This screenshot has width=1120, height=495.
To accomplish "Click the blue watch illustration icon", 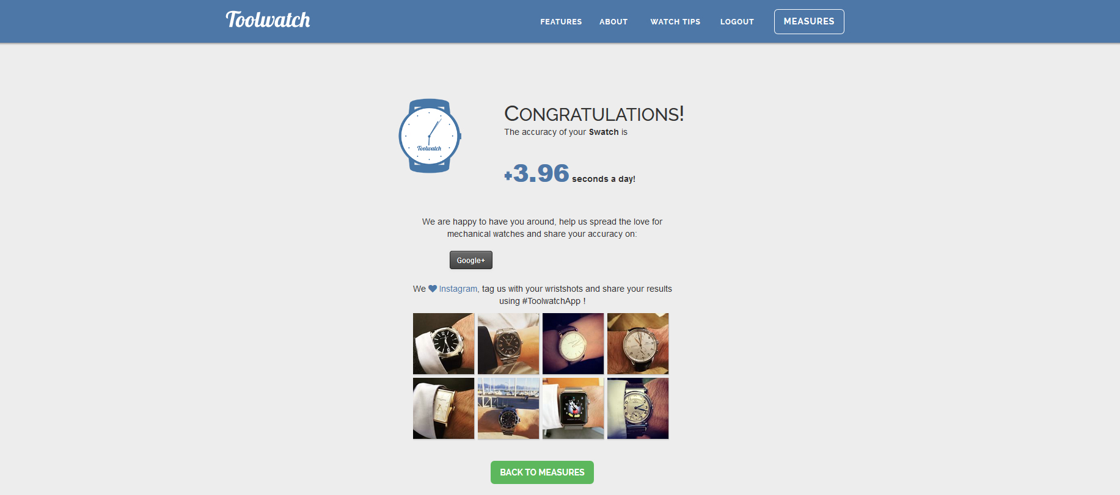I will pyautogui.click(x=430, y=135).
